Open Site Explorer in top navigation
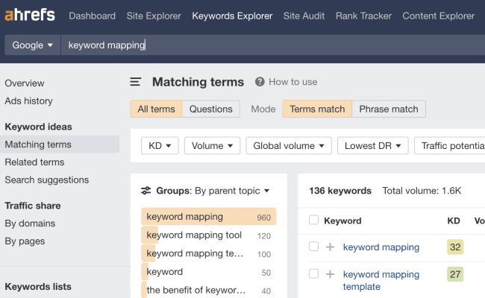Image resolution: width=485 pixels, height=298 pixels. tap(154, 16)
